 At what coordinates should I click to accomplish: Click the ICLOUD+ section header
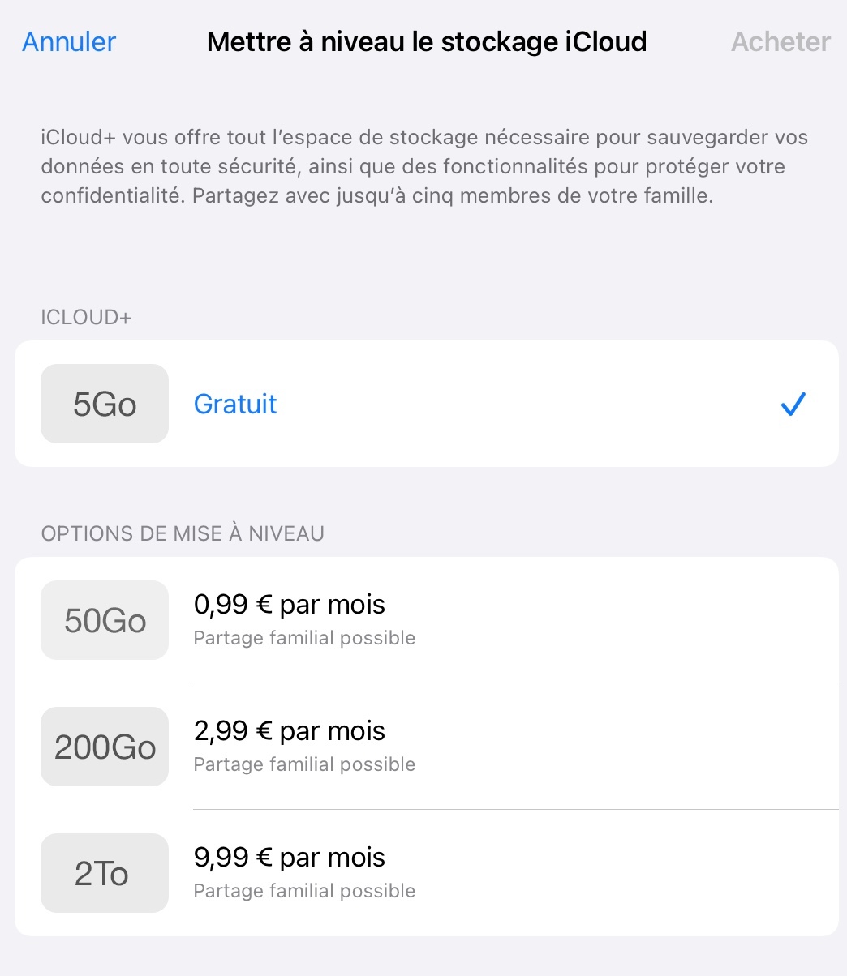pyautogui.click(x=86, y=318)
